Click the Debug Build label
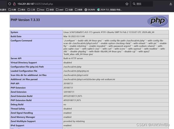174x129 pixels. (17, 104)
